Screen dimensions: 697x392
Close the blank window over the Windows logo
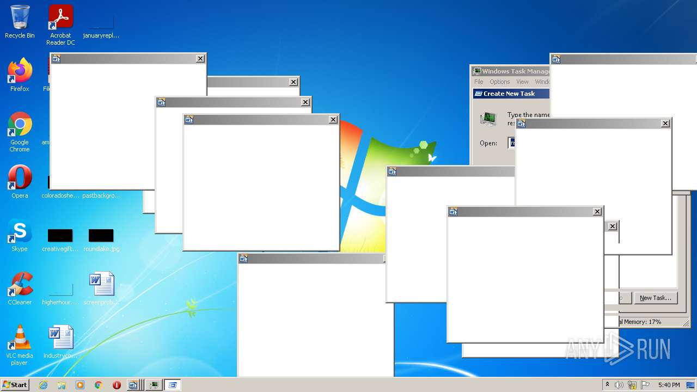(333, 120)
